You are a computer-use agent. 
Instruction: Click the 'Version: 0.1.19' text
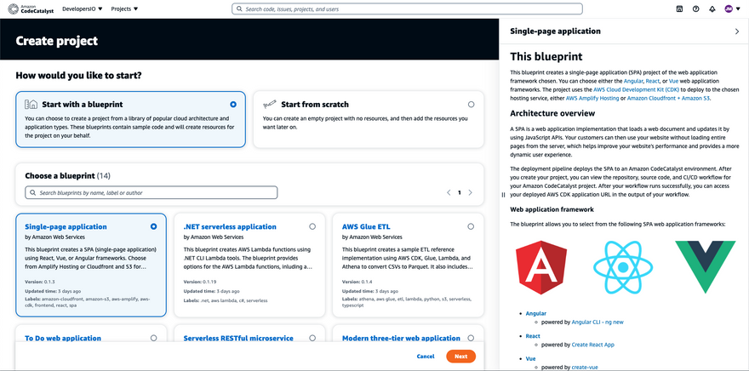click(x=201, y=282)
